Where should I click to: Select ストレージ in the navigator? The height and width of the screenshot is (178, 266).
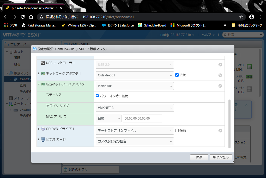pos(22,98)
